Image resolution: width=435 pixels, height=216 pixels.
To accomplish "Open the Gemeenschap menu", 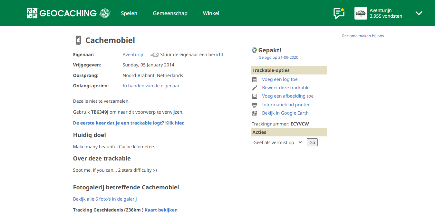I will click(170, 13).
